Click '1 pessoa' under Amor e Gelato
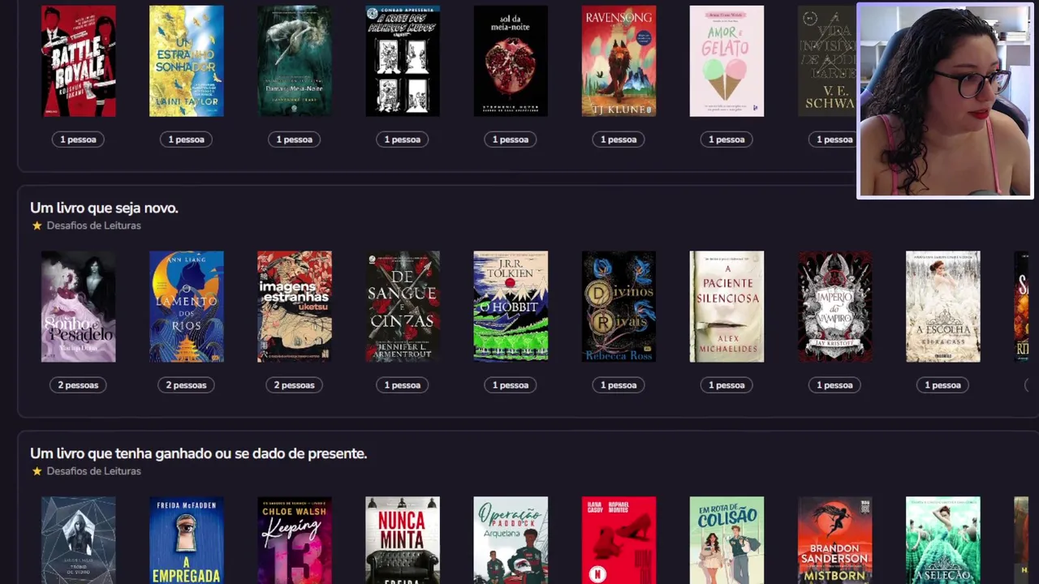The image size is (1039, 584). [x=726, y=140]
